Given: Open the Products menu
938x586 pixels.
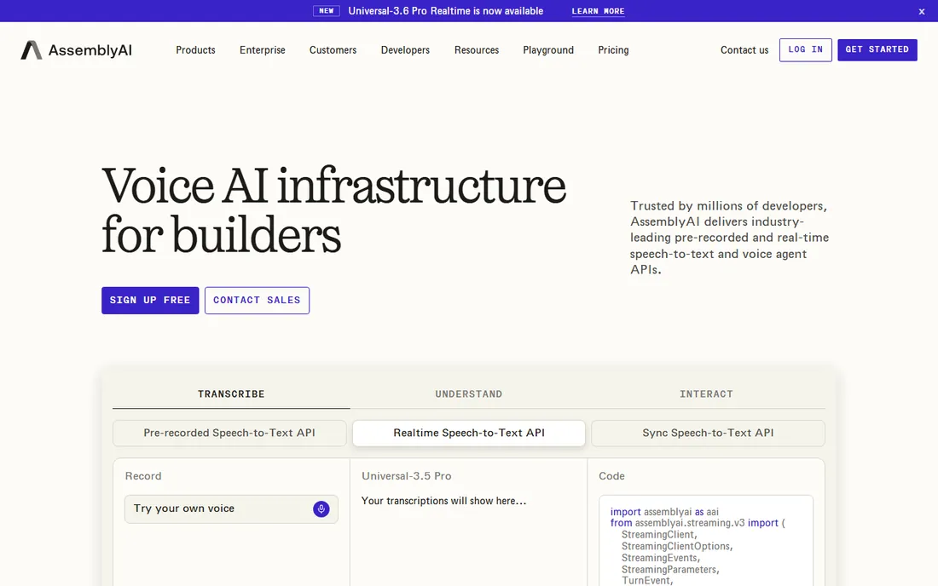Looking at the screenshot, I should [x=195, y=50].
